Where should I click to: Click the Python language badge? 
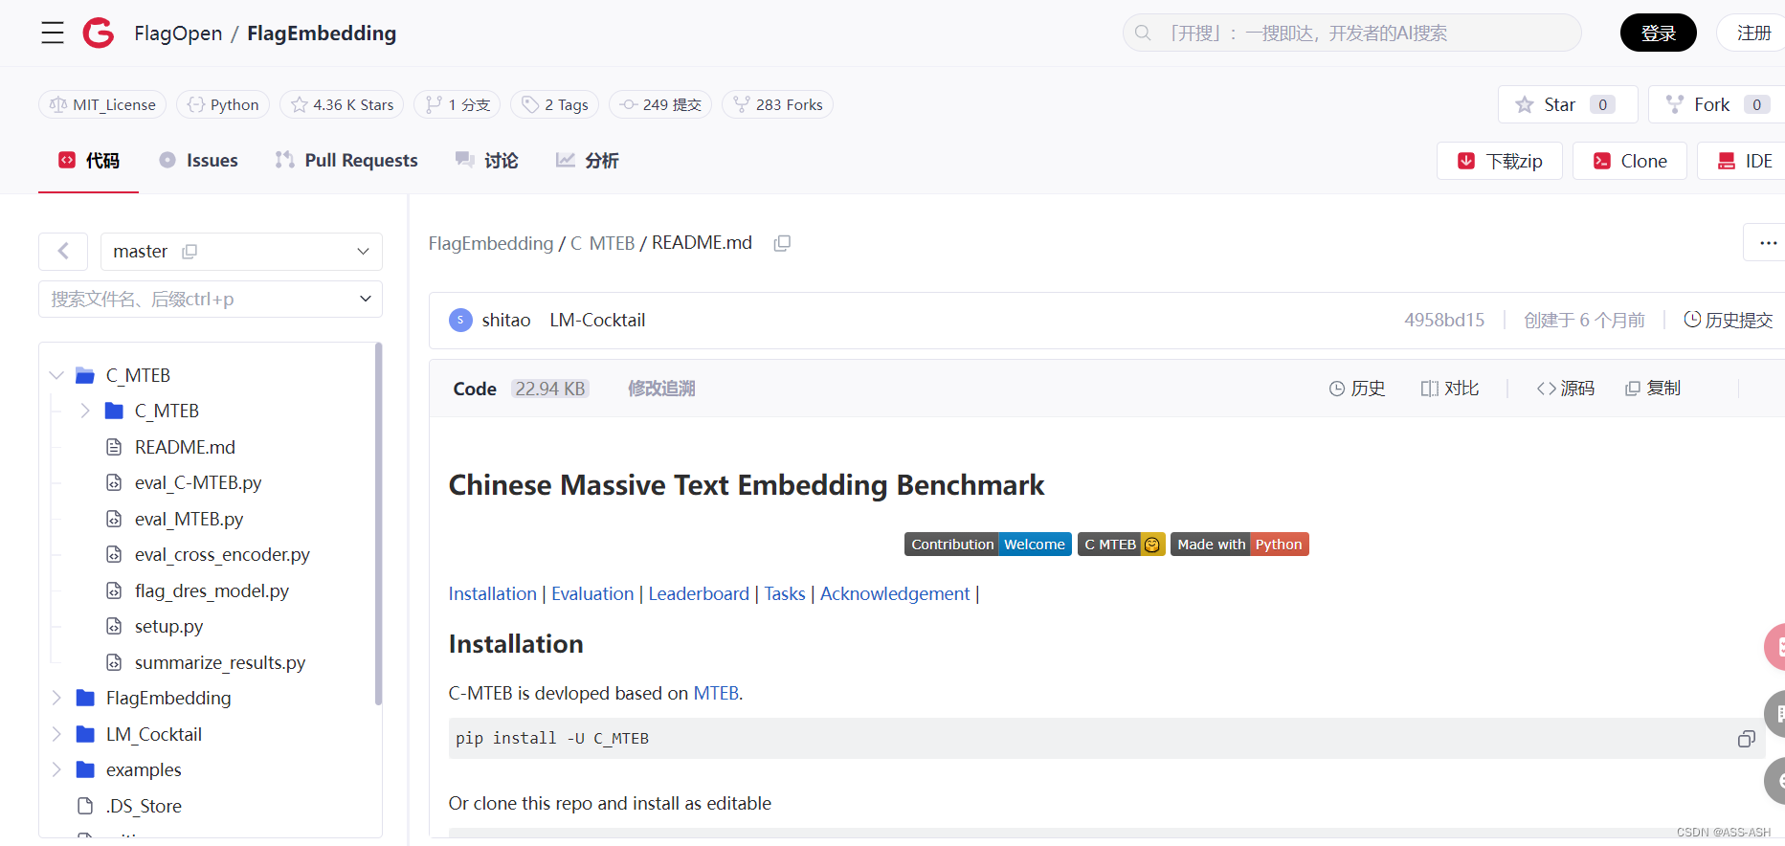(x=223, y=105)
